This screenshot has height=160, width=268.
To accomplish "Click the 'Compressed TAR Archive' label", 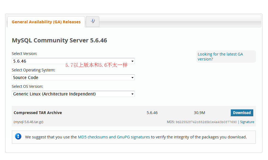I will 38,113.
